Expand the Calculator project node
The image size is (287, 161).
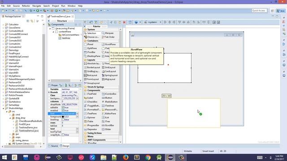pos(3,25)
